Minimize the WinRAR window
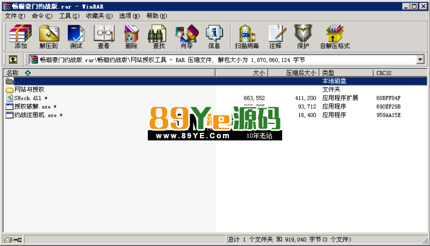430x246 pixels. (x=406, y=6)
